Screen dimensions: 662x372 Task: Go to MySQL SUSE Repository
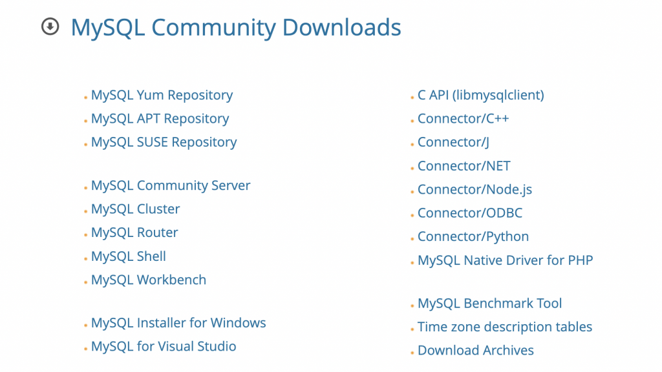click(x=164, y=143)
